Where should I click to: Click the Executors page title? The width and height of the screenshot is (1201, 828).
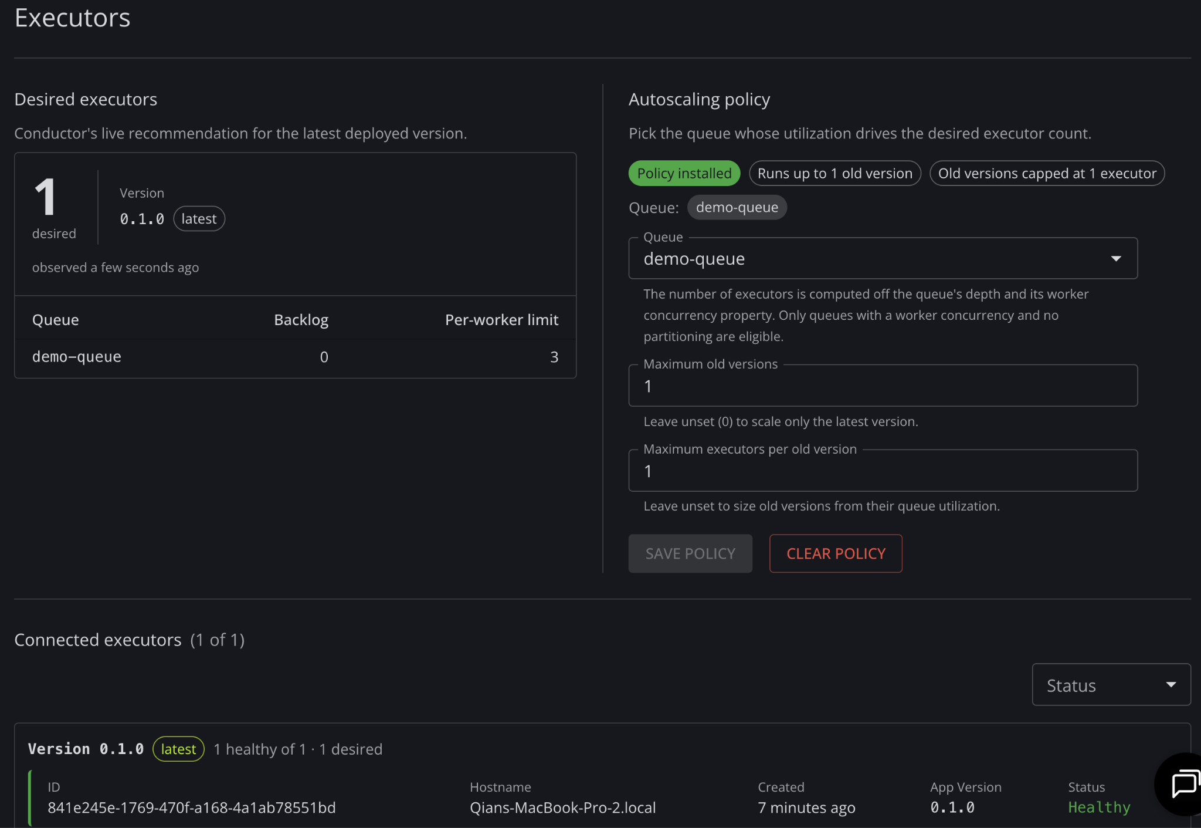point(72,18)
